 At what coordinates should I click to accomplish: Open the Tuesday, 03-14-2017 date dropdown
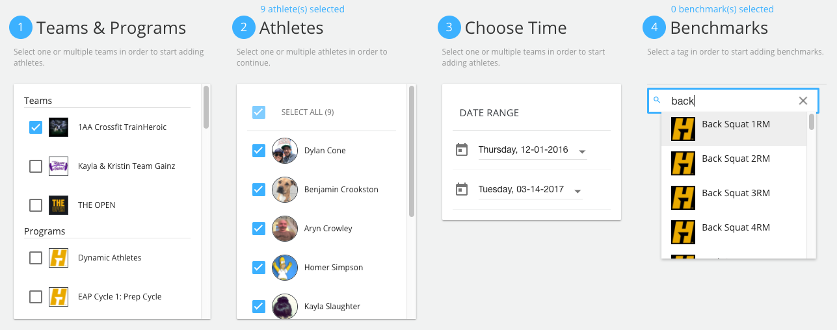click(530, 190)
